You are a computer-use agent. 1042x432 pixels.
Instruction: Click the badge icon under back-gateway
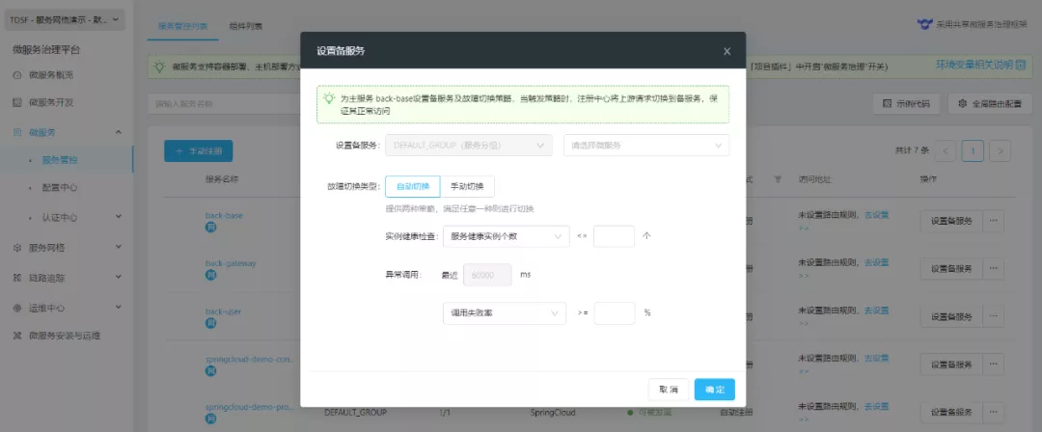click(x=210, y=275)
